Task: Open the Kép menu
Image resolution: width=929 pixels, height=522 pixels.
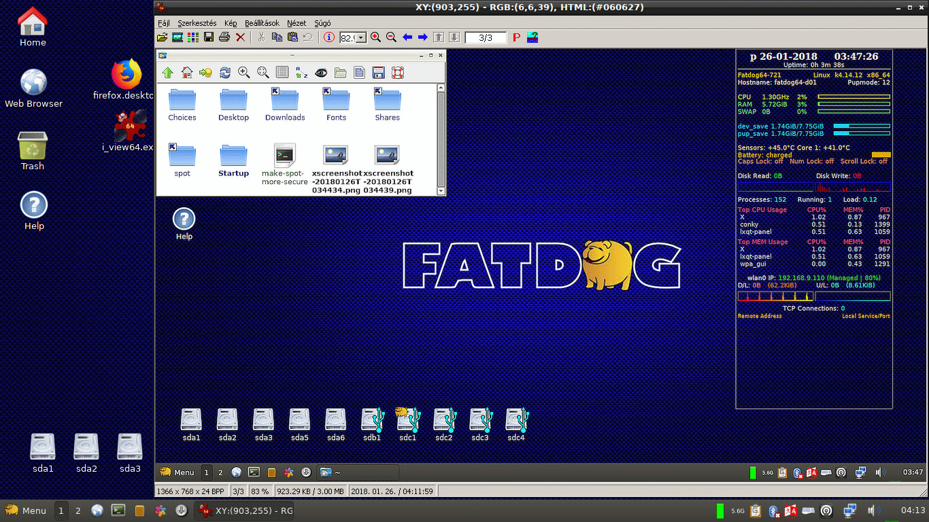Action: pos(231,23)
